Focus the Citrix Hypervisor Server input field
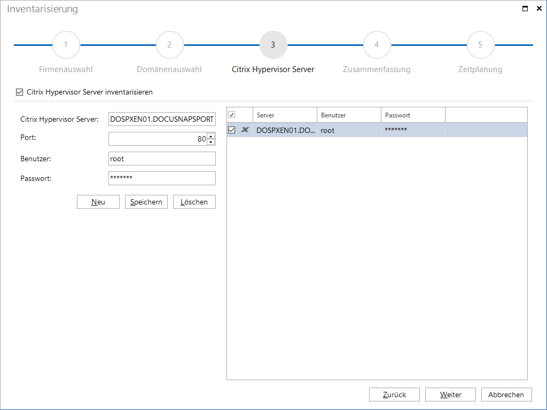The width and height of the screenshot is (547, 410). pos(162,119)
